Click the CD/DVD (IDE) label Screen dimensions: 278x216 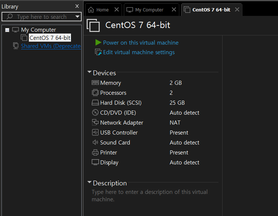[x=118, y=112]
